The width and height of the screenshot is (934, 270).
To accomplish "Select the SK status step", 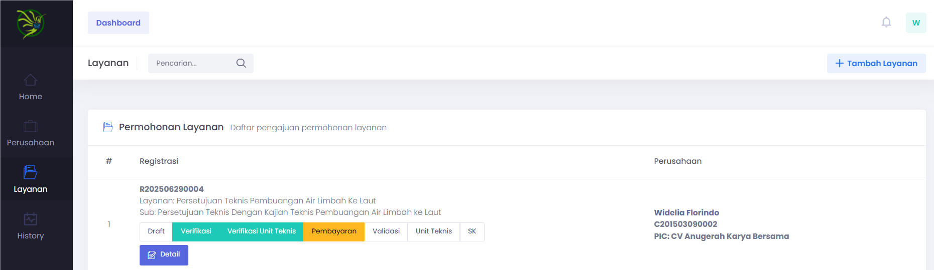I will (x=472, y=231).
